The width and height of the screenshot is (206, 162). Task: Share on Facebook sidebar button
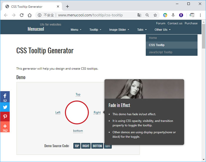pos(5,97)
